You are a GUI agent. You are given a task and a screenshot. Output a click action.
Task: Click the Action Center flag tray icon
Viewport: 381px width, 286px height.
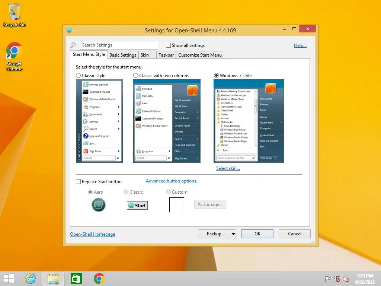[328, 279]
